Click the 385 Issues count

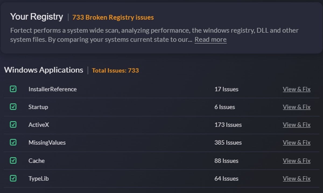228,143
